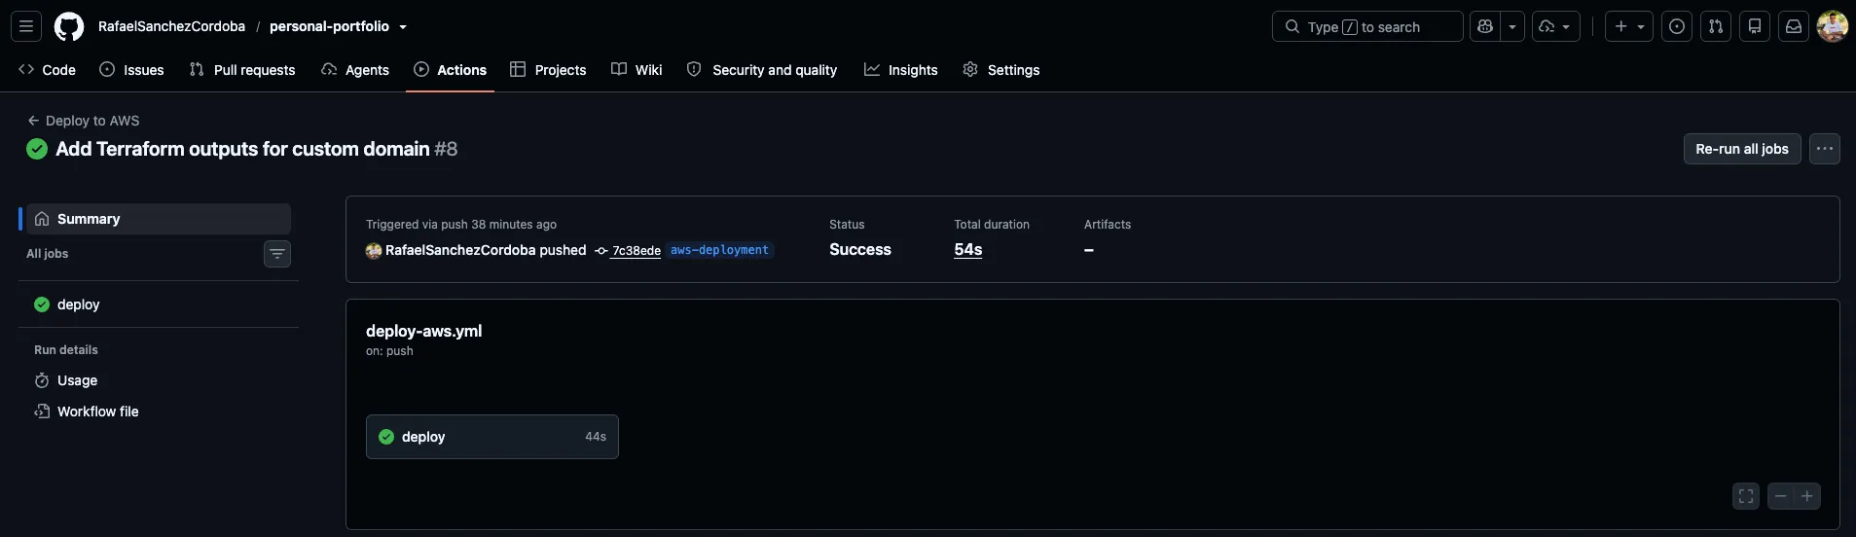This screenshot has height=537, width=1856.
Task: Open the three-dot workflow run options menu
Action: pyautogui.click(x=1825, y=149)
